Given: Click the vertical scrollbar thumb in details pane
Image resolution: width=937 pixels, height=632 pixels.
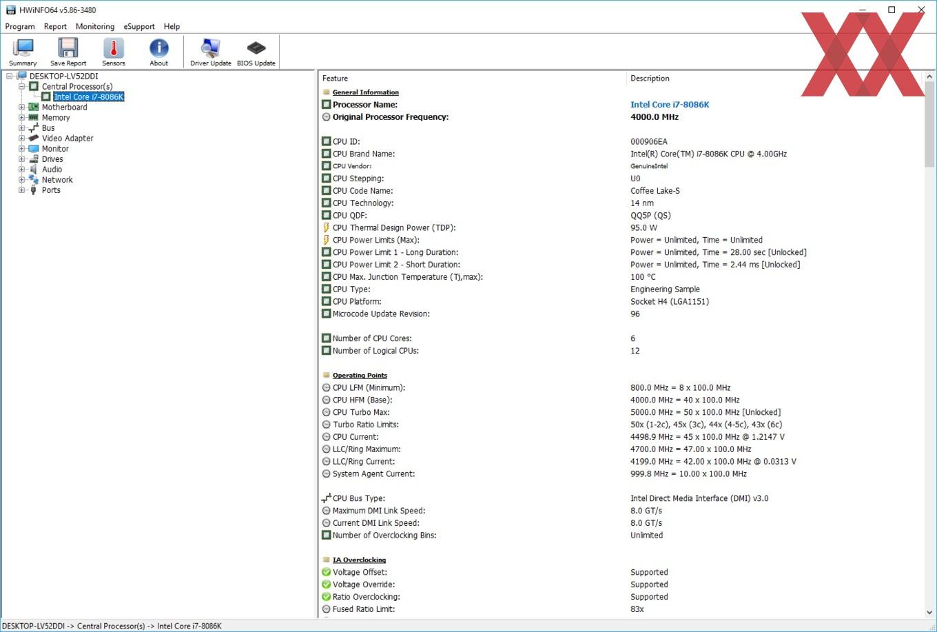Looking at the screenshot, I should (930, 124).
